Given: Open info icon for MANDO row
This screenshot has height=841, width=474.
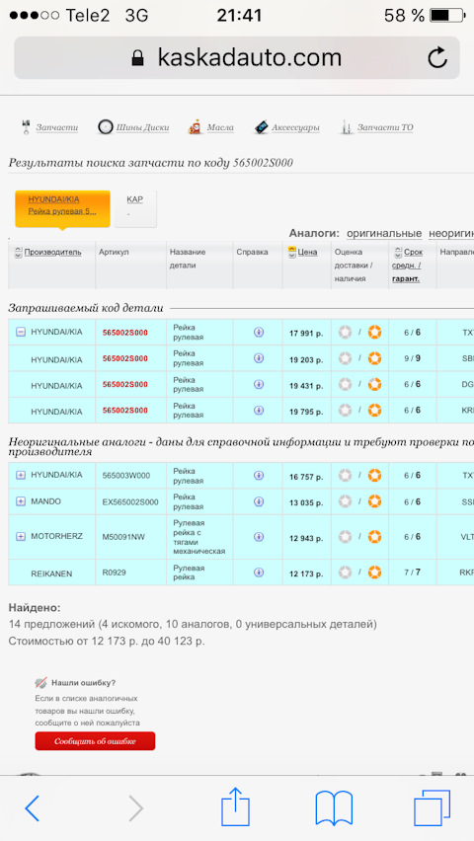Looking at the screenshot, I should (x=258, y=501).
